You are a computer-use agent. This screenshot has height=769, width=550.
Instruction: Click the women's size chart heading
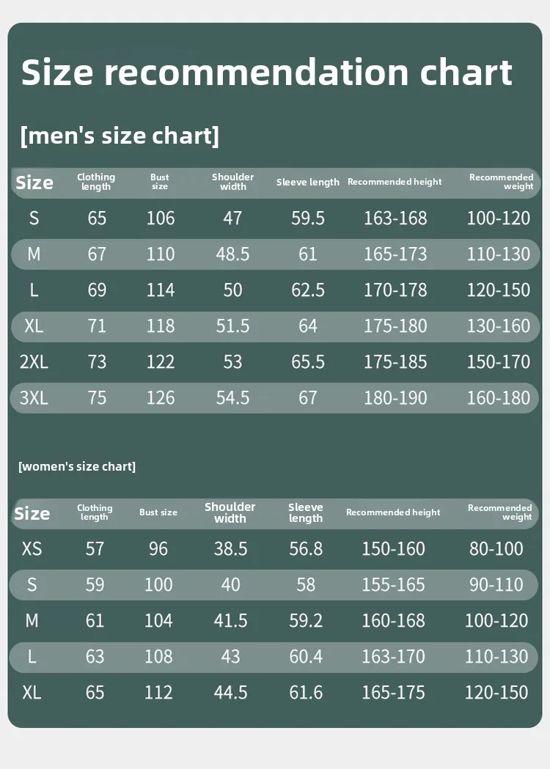(77, 466)
